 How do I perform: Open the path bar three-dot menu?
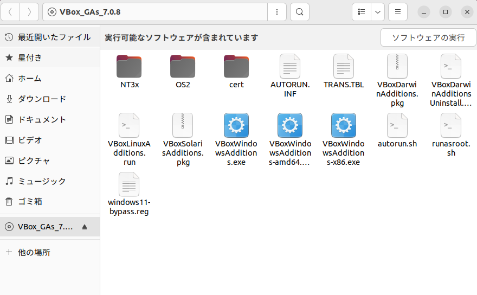tap(277, 12)
